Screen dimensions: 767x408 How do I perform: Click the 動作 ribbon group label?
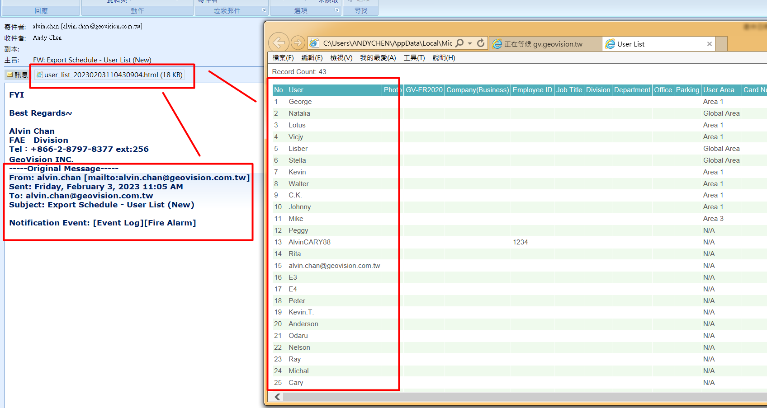coord(137,10)
